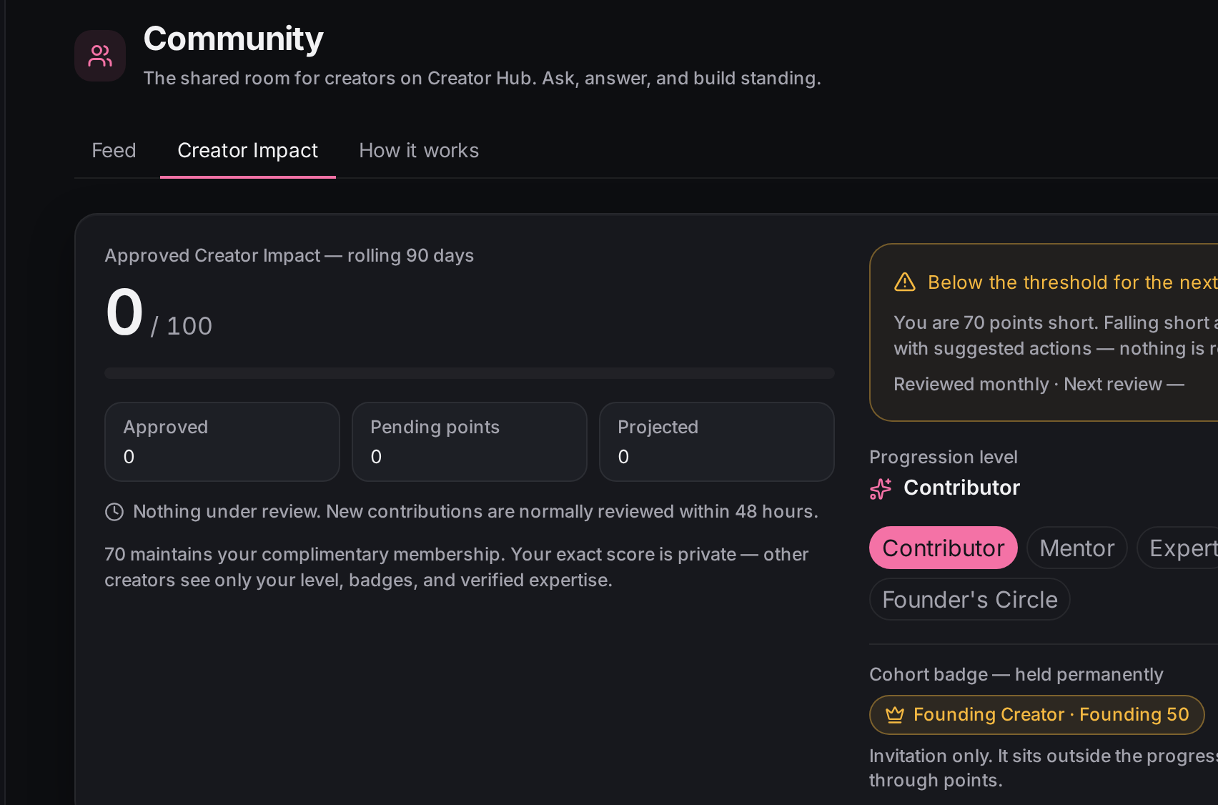This screenshot has height=805, width=1218.
Task: Select the Mentor level pill
Action: click(1076, 548)
